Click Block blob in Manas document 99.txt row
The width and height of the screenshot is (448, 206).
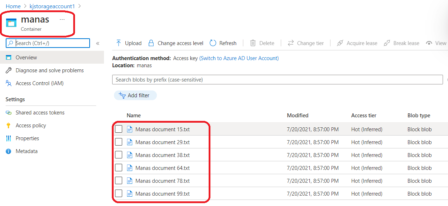click(419, 193)
